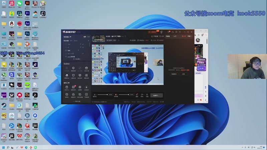Mute the speaker using the orange icon
The height and width of the screenshot is (150, 267).
(116, 95)
